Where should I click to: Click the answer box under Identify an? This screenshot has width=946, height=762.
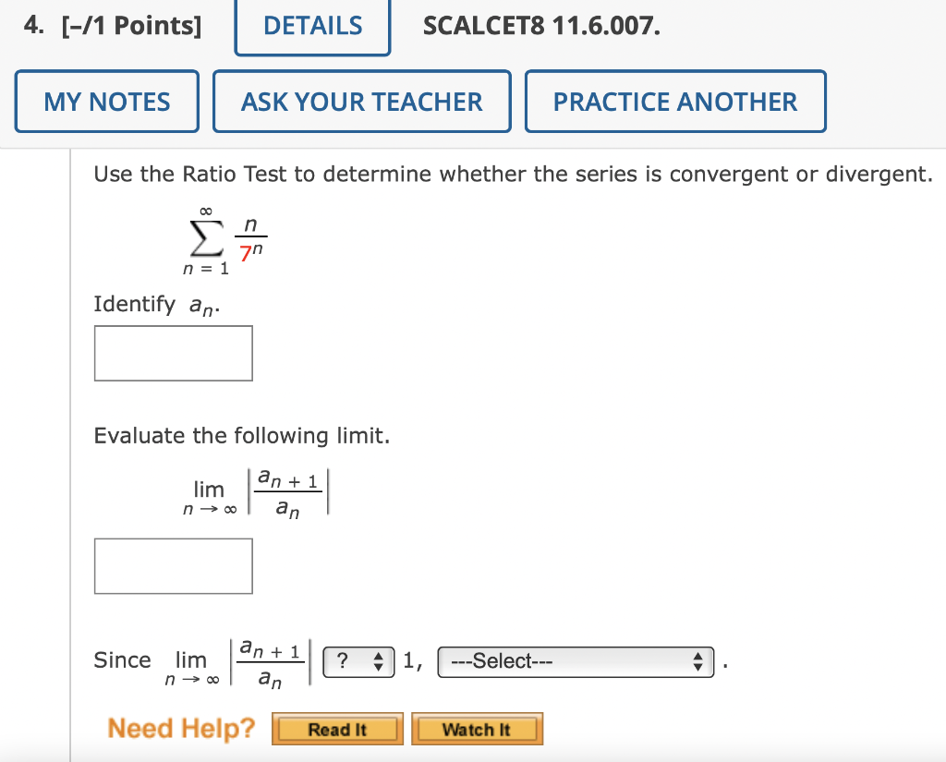pyautogui.click(x=173, y=353)
